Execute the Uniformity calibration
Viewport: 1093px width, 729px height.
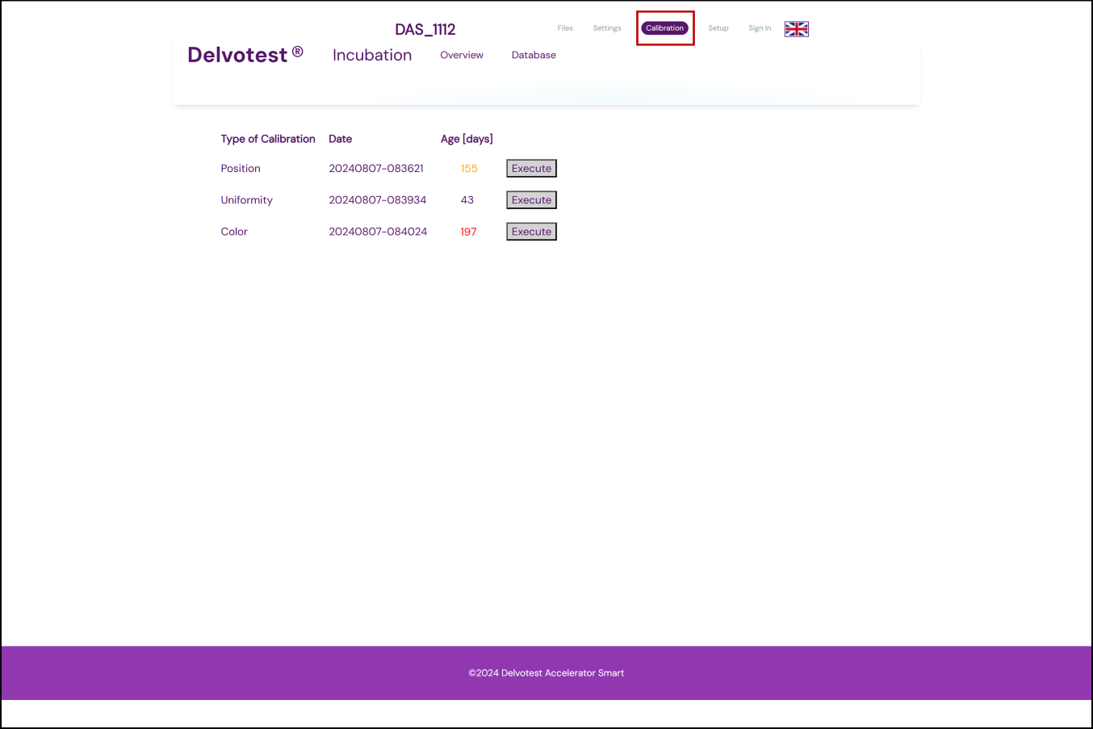(x=531, y=200)
